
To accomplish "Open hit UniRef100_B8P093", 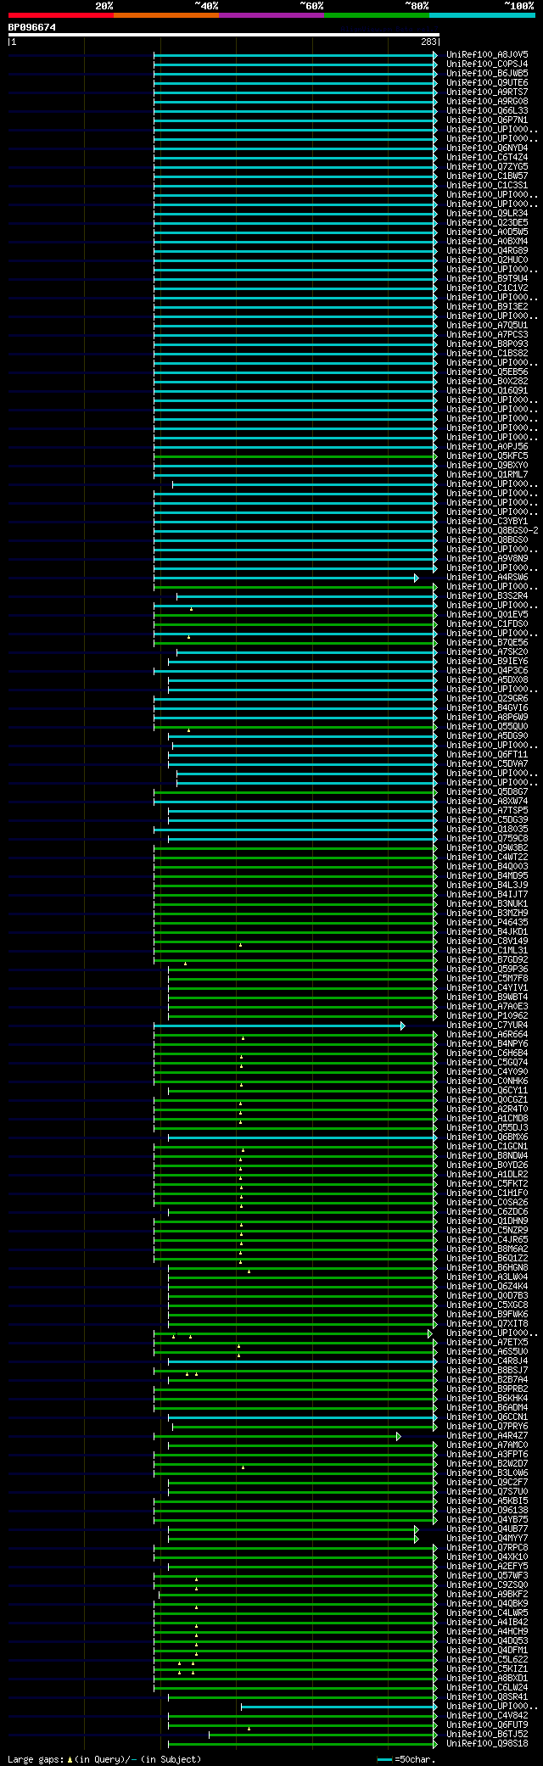I will tap(487, 344).
